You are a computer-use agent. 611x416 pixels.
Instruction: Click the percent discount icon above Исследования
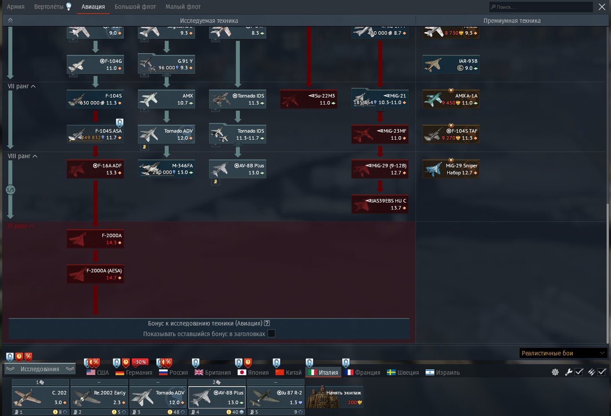[28, 357]
